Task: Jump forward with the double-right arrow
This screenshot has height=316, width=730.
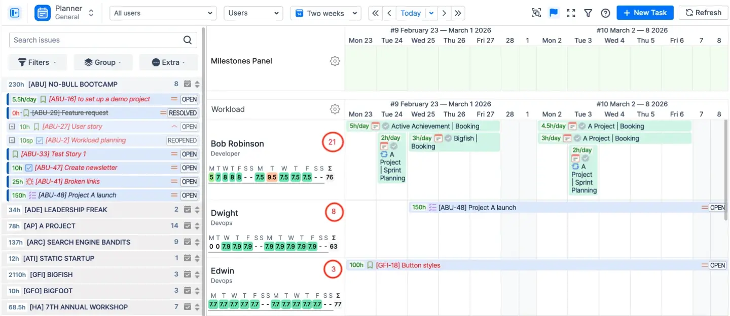Action: click(458, 13)
